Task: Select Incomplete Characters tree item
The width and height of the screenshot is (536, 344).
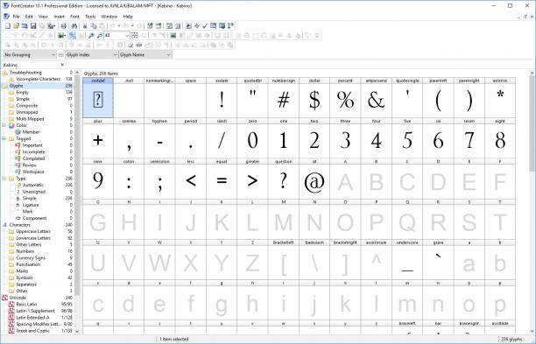Action: click(x=38, y=79)
